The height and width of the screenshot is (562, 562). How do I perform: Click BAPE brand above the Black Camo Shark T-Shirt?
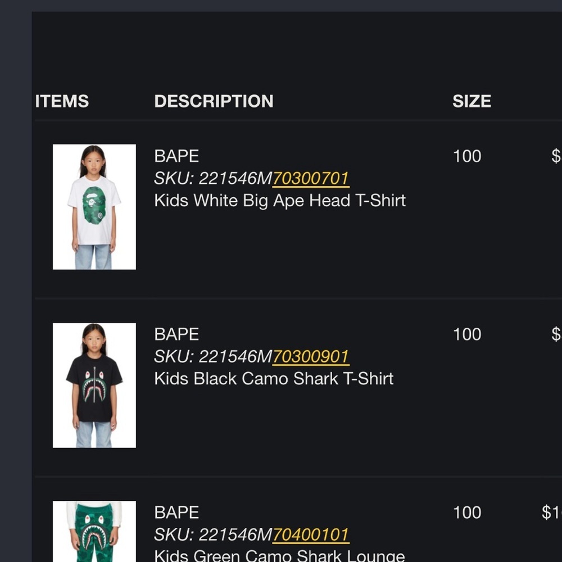pyautogui.click(x=176, y=334)
